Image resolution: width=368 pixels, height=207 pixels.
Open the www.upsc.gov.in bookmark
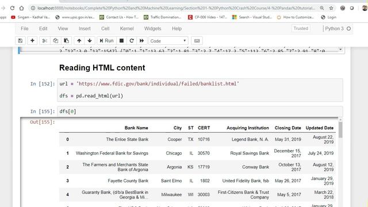[x=75, y=17]
